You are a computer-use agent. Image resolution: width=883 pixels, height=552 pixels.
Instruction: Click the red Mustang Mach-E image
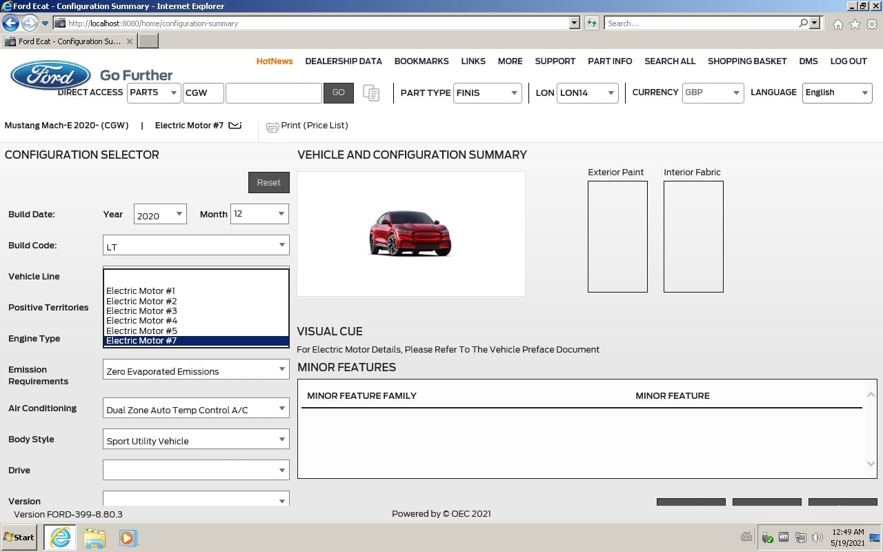410,233
